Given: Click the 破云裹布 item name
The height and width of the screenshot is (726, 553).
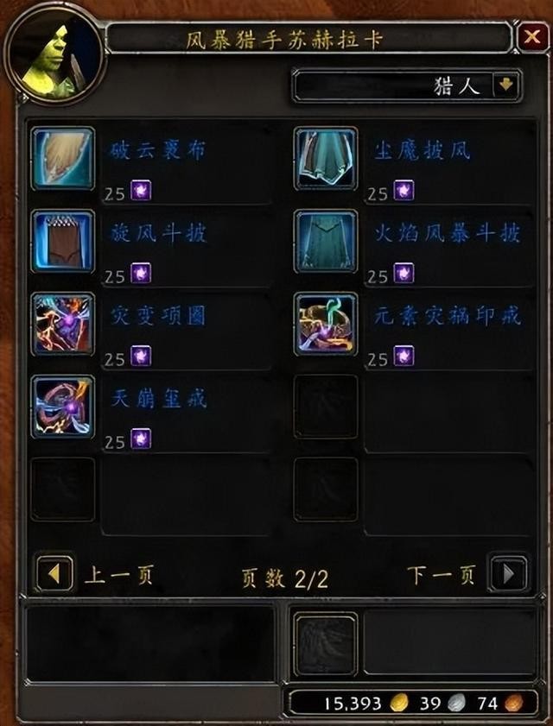Looking at the screenshot, I should click(157, 150).
